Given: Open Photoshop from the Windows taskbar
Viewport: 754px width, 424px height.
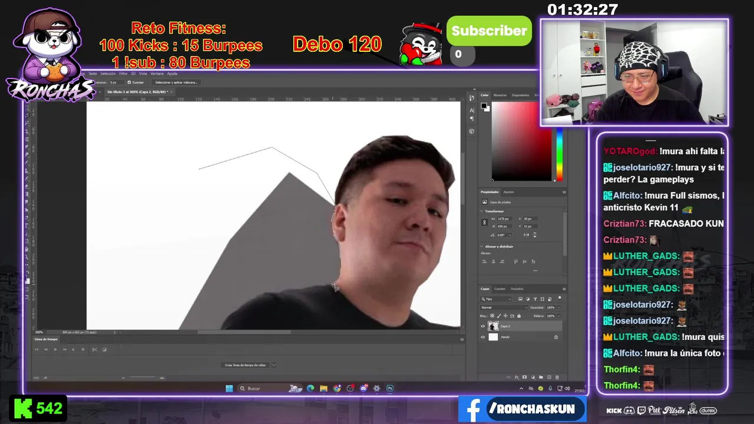Looking at the screenshot, I should tap(390, 388).
